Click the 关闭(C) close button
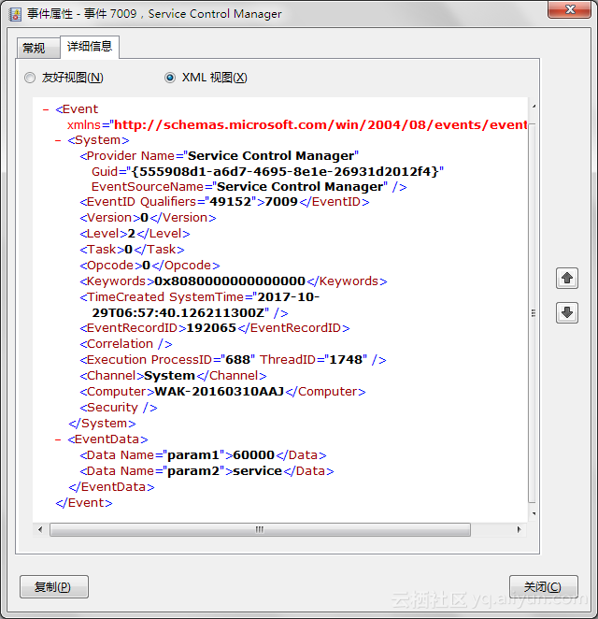The width and height of the screenshot is (598, 619). (544, 587)
